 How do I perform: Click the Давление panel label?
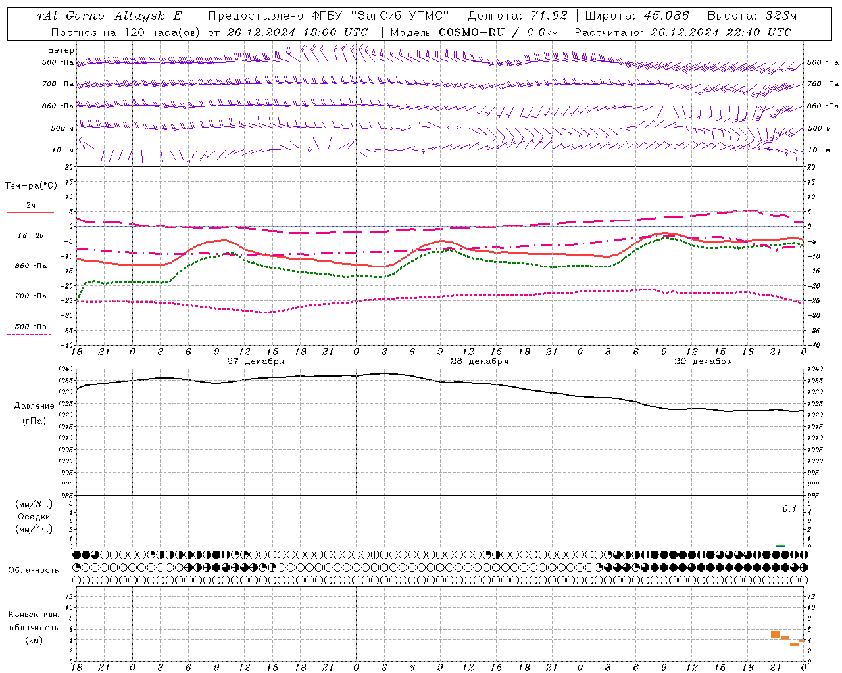click(34, 406)
